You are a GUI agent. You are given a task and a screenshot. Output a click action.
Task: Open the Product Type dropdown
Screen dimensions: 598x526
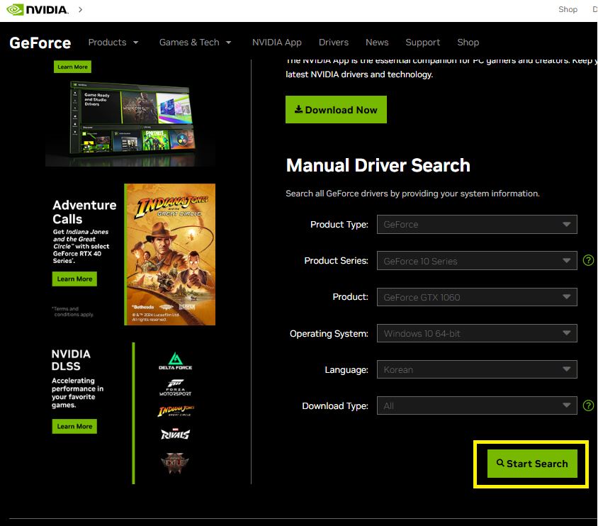click(x=477, y=224)
